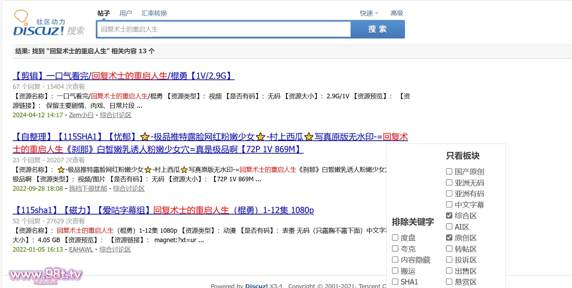Check the 中文字幕 board filter
572x288 pixels.
[x=449, y=204]
